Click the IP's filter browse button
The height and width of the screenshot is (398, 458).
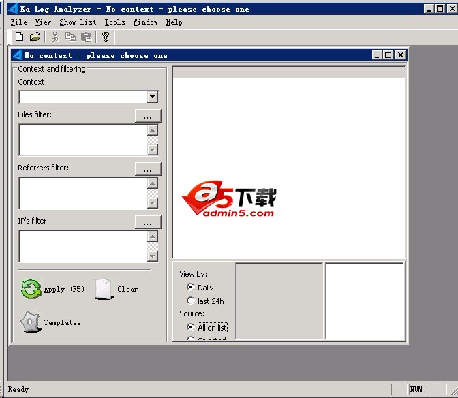pyautogui.click(x=148, y=222)
